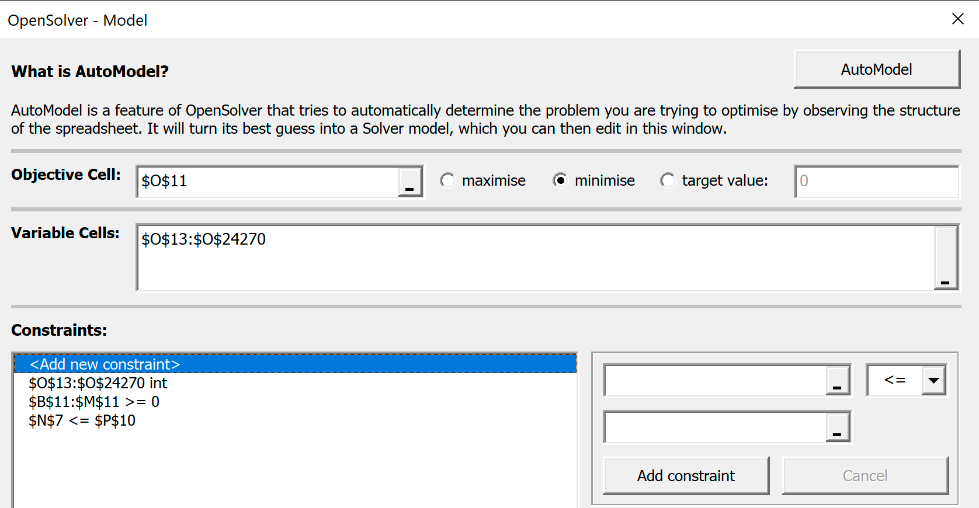Click the Cancel button in constraint editor
This screenshot has height=508, width=979.
865,476
